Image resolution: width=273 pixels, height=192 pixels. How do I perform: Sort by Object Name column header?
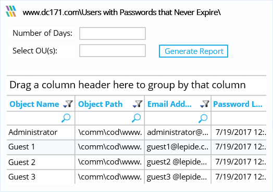coord(34,104)
